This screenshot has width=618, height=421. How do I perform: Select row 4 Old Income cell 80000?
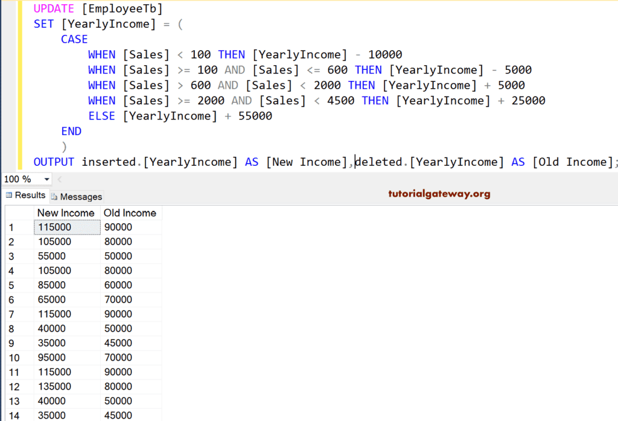pos(131,271)
